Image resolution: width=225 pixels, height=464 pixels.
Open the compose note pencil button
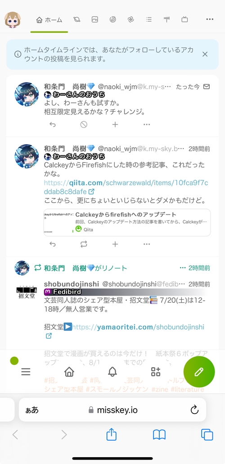pyautogui.click(x=199, y=372)
